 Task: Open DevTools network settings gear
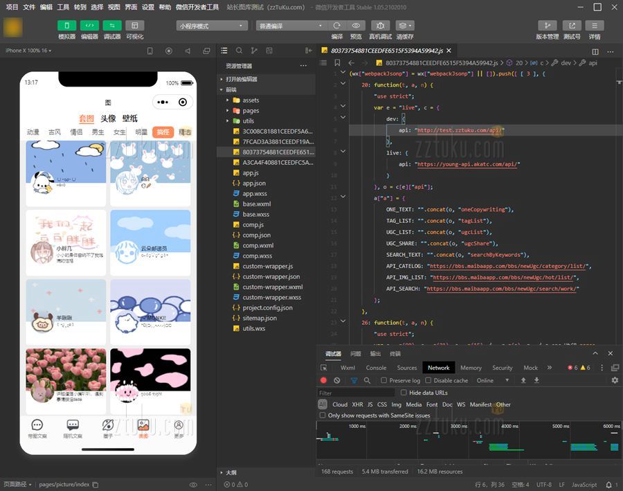click(614, 380)
